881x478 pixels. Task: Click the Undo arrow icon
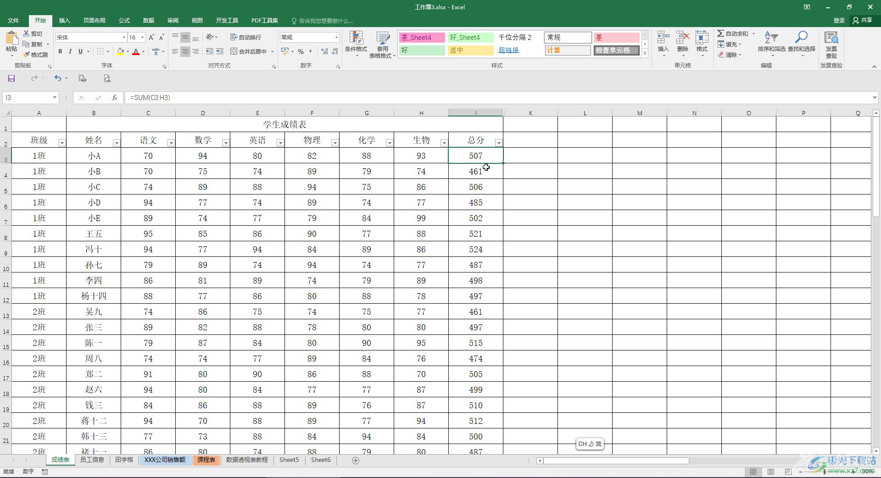57,78
